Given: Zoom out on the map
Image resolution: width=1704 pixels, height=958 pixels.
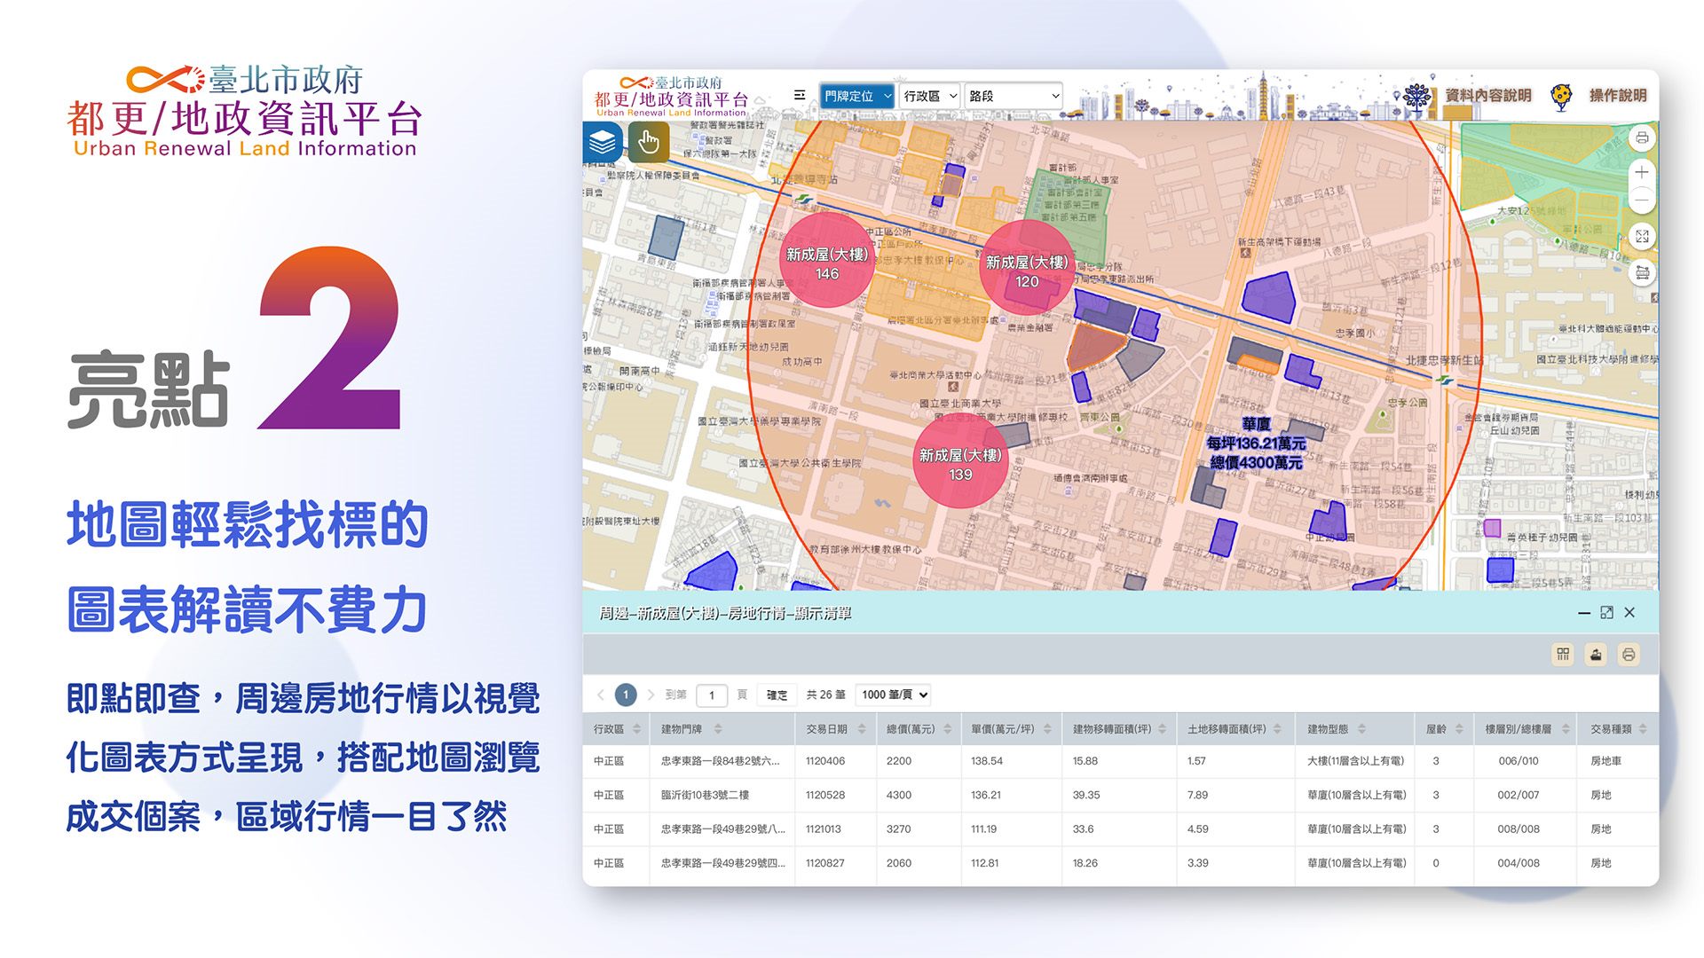Looking at the screenshot, I should coord(1642,200).
